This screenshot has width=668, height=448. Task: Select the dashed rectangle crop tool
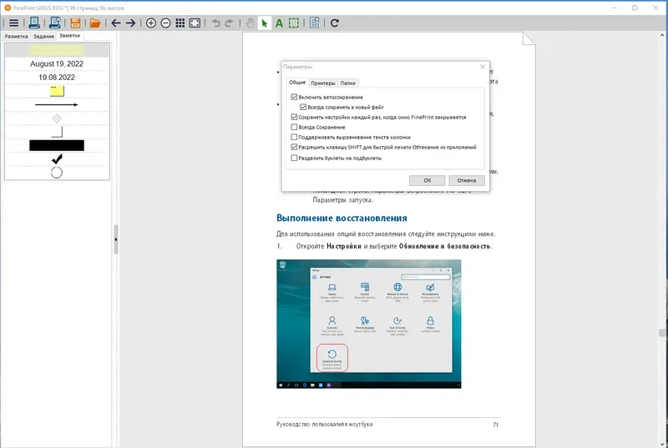pyautogui.click(x=294, y=23)
